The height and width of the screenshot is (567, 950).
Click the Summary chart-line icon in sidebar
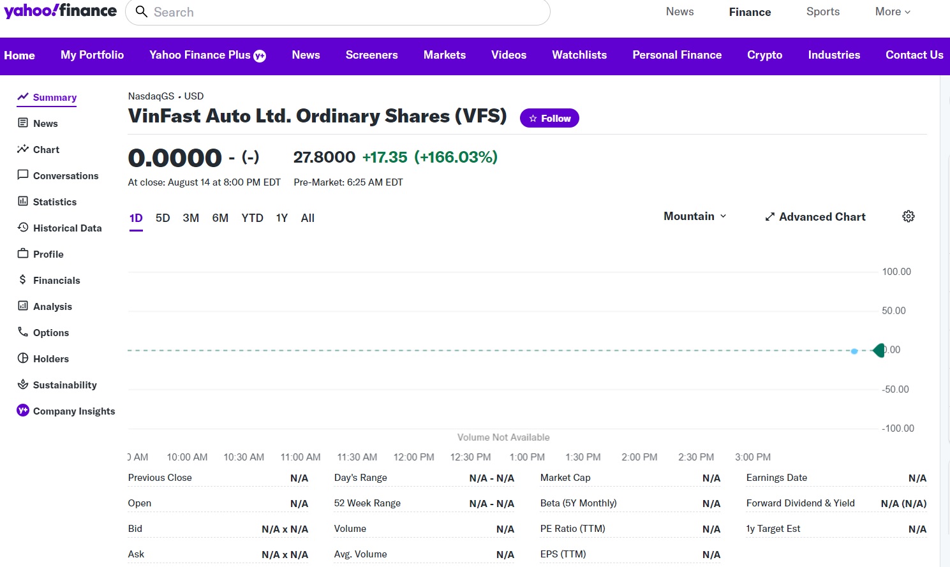(23, 97)
